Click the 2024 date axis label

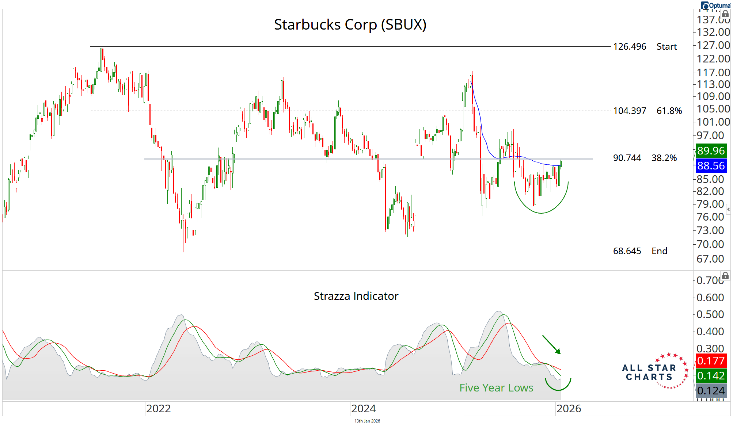click(x=363, y=409)
